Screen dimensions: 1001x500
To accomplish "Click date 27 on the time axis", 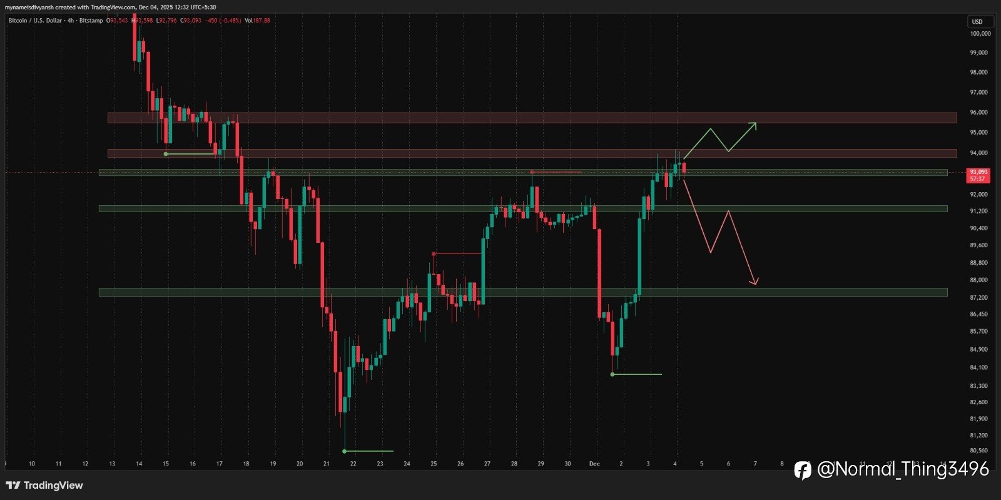I will tap(487, 464).
